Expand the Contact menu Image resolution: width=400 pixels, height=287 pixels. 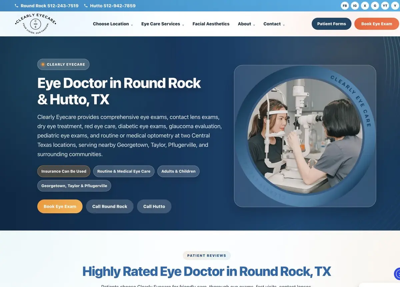click(x=274, y=24)
